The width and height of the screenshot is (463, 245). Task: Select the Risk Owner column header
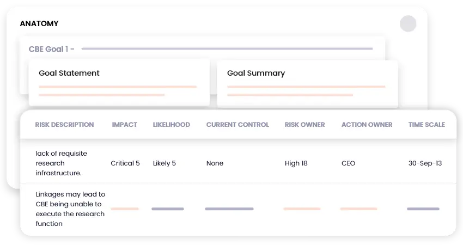coord(304,125)
